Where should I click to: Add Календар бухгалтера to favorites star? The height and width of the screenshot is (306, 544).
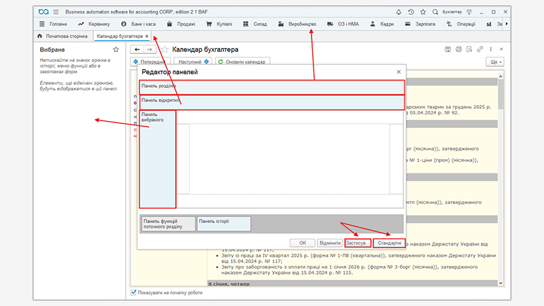click(165, 50)
